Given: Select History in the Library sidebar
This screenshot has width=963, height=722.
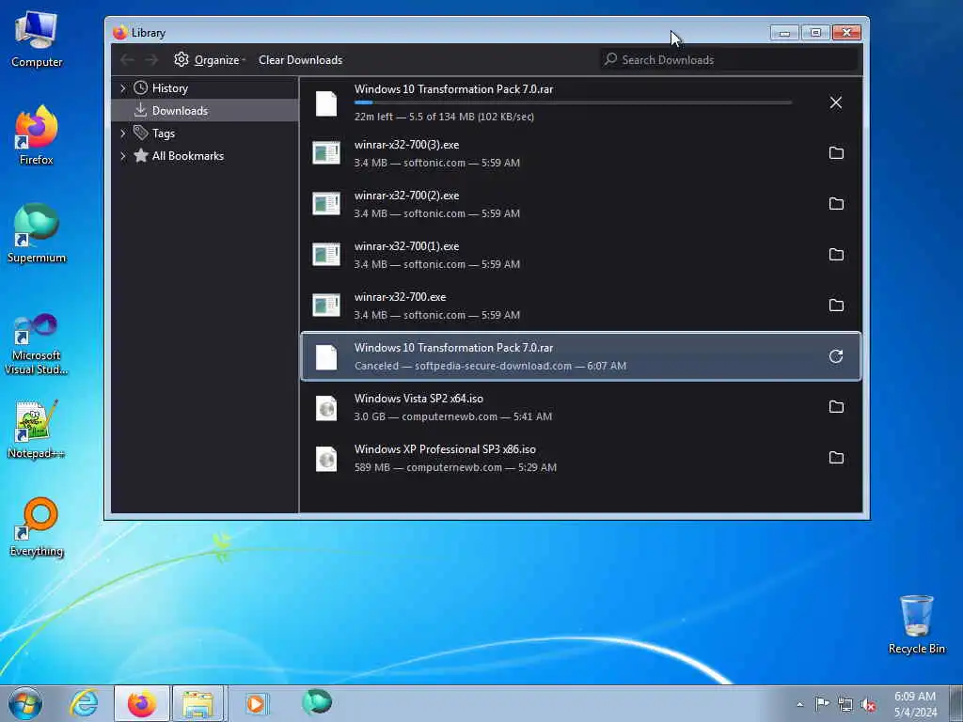Looking at the screenshot, I should click(170, 88).
